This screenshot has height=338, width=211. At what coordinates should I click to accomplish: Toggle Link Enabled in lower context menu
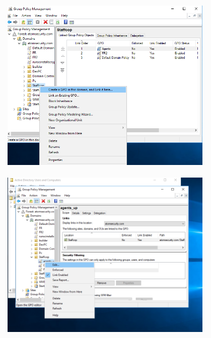click(60, 275)
